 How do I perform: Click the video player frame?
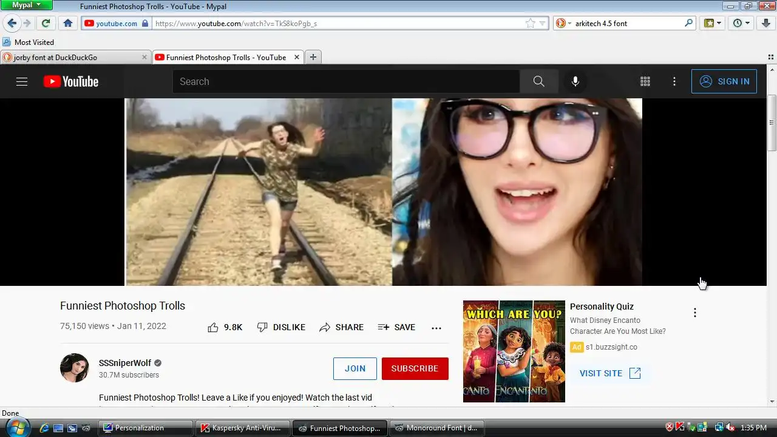coord(384,192)
